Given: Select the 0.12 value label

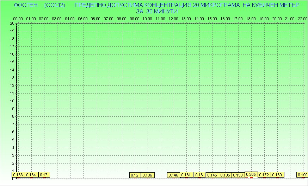Looking at the screenshot, I should tap(135, 175).
